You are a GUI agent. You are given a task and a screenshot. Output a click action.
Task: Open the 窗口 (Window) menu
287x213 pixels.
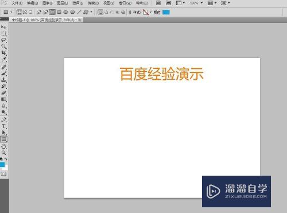(x=125, y=3)
